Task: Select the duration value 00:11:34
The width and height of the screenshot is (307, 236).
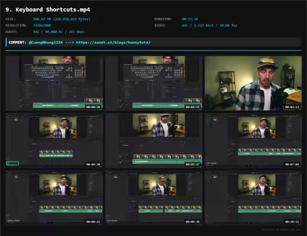Action: pos(190,19)
